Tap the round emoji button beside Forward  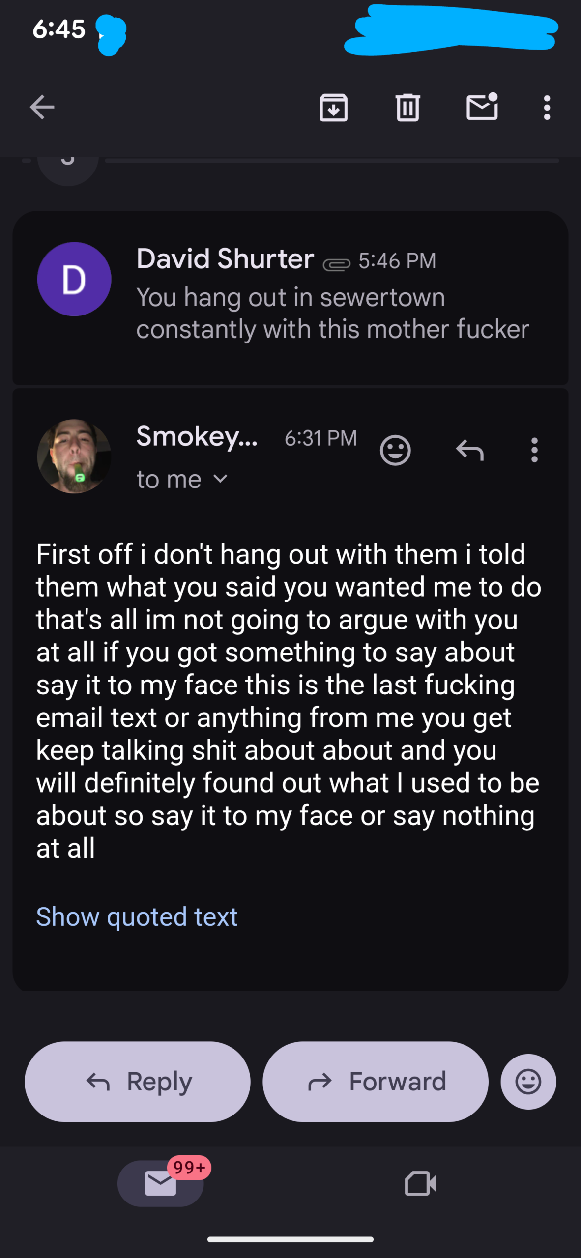pyautogui.click(x=528, y=1082)
